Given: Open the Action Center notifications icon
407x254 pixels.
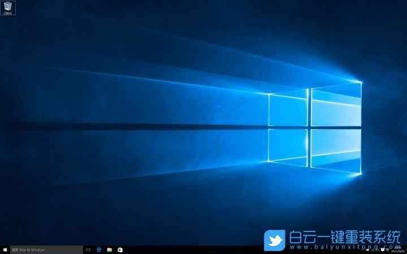Looking at the screenshot, I should [x=383, y=249].
